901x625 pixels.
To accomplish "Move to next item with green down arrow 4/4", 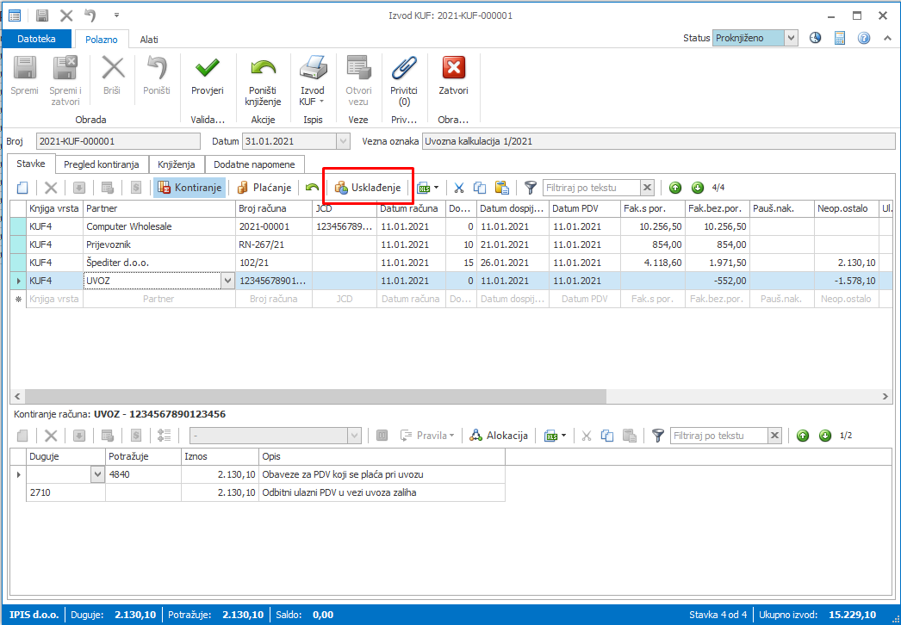I will click(698, 188).
